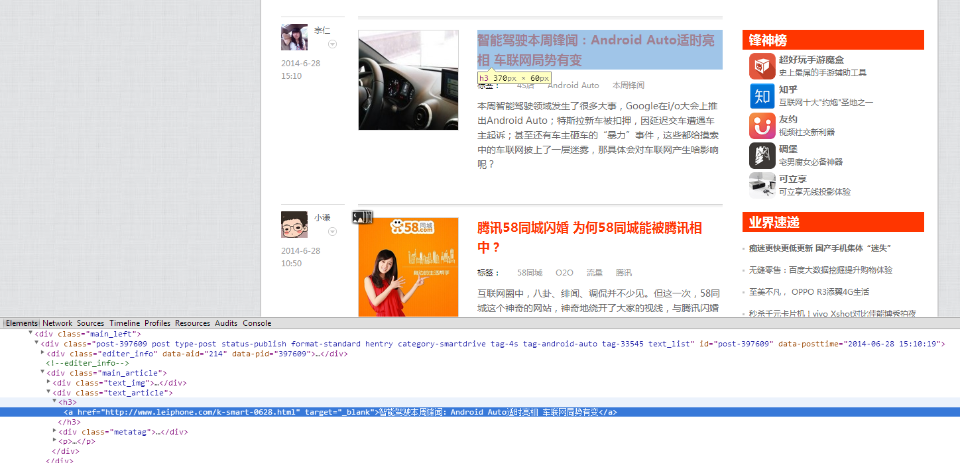The width and height of the screenshot is (960, 463).
Task: Open the dropdown arrow under author 宗仁
Action: click(x=332, y=44)
